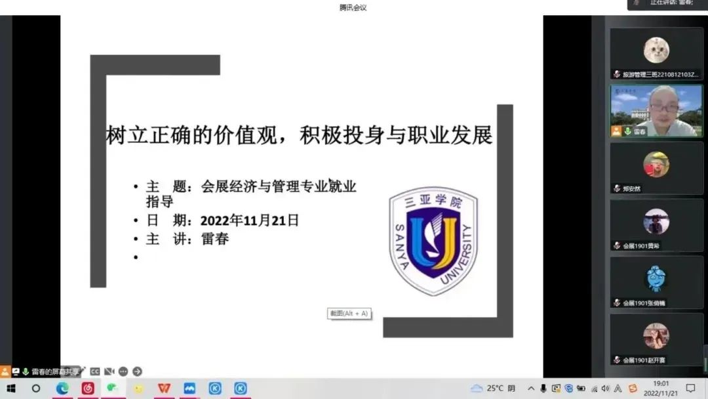Open the three-dot more options button
This screenshot has width=708, height=399.
pyautogui.click(x=123, y=371)
